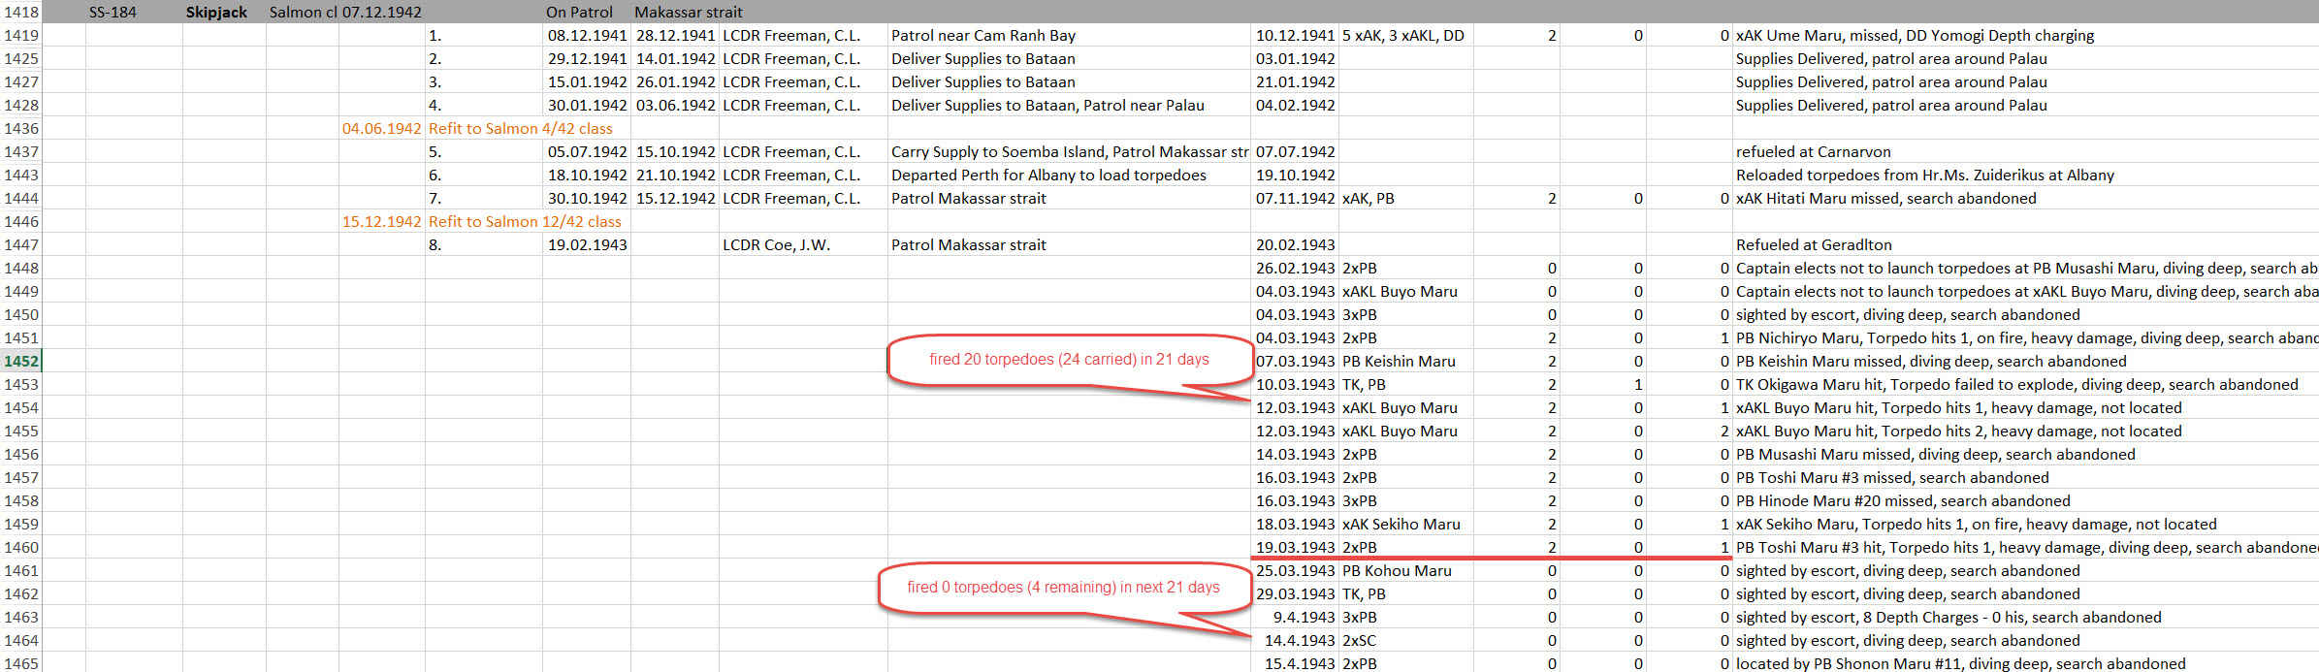Select 'PB Keishin Maru' target cell
The height and width of the screenshot is (672, 2319).
1399,361
